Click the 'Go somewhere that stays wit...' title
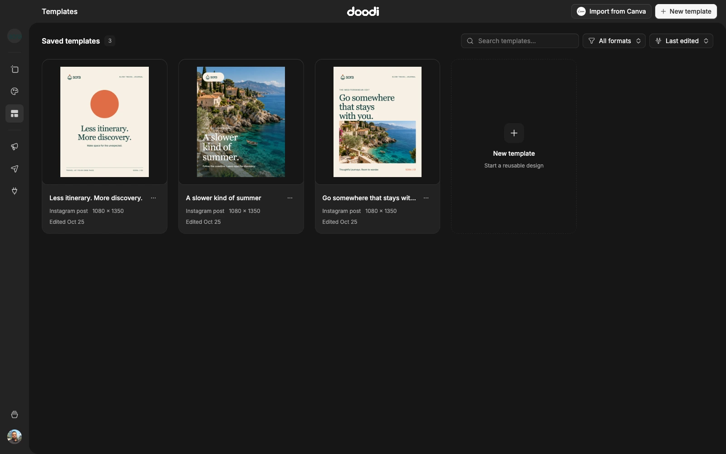726x454 pixels. [369, 198]
